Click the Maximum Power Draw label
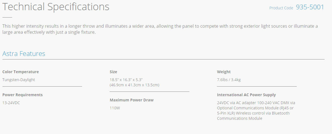The height and width of the screenshot is (134, 332). coord(132,100)
